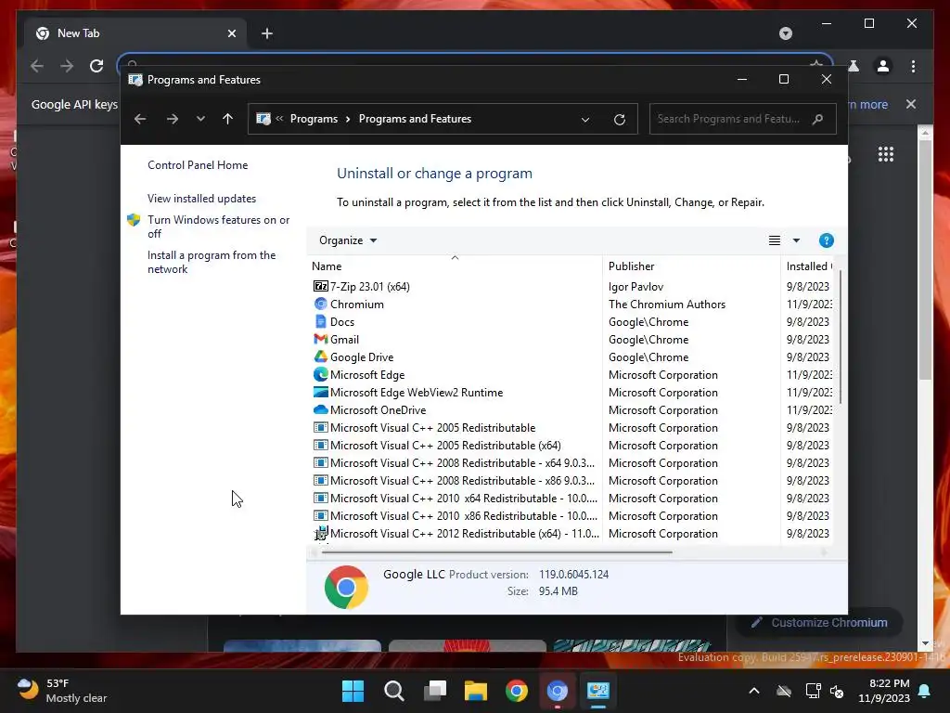
Task: Go up one level in Control Panel
Action: (x=228, y=119)
